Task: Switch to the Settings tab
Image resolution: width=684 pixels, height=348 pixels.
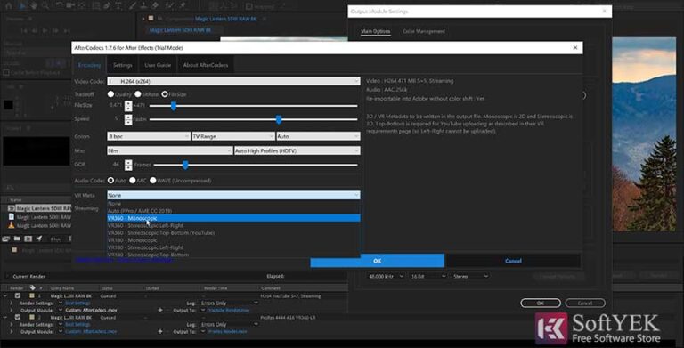Action: point(123,65)
